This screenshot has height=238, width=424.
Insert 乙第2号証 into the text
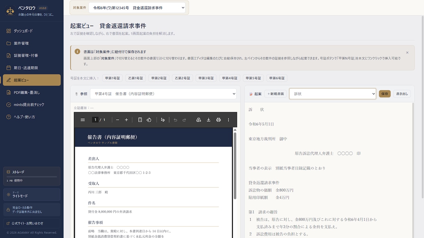pos(182,78)
